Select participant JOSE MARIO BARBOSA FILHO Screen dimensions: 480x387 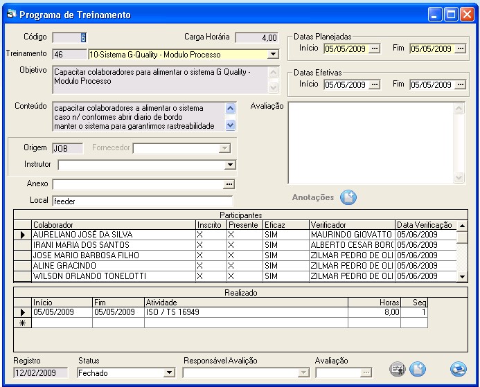(114, 255)
